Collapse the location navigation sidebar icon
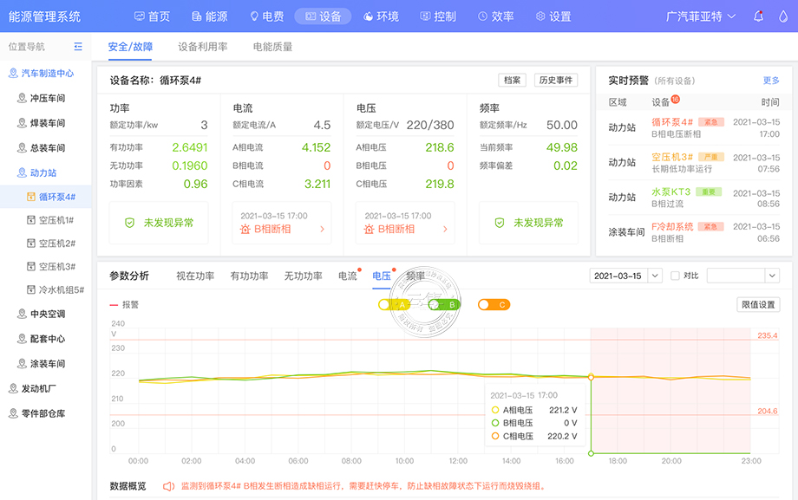 (78, 47)
